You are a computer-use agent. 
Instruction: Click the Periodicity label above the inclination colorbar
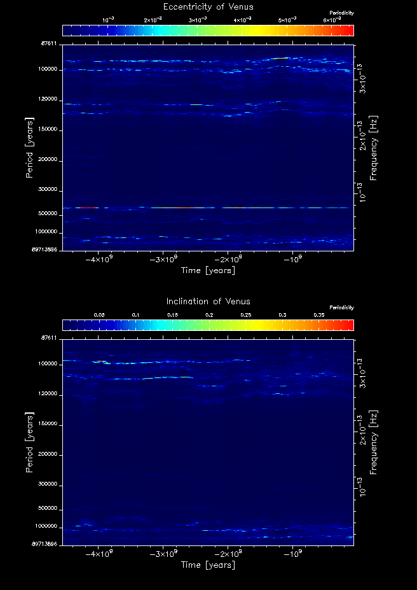coord(341,308)
